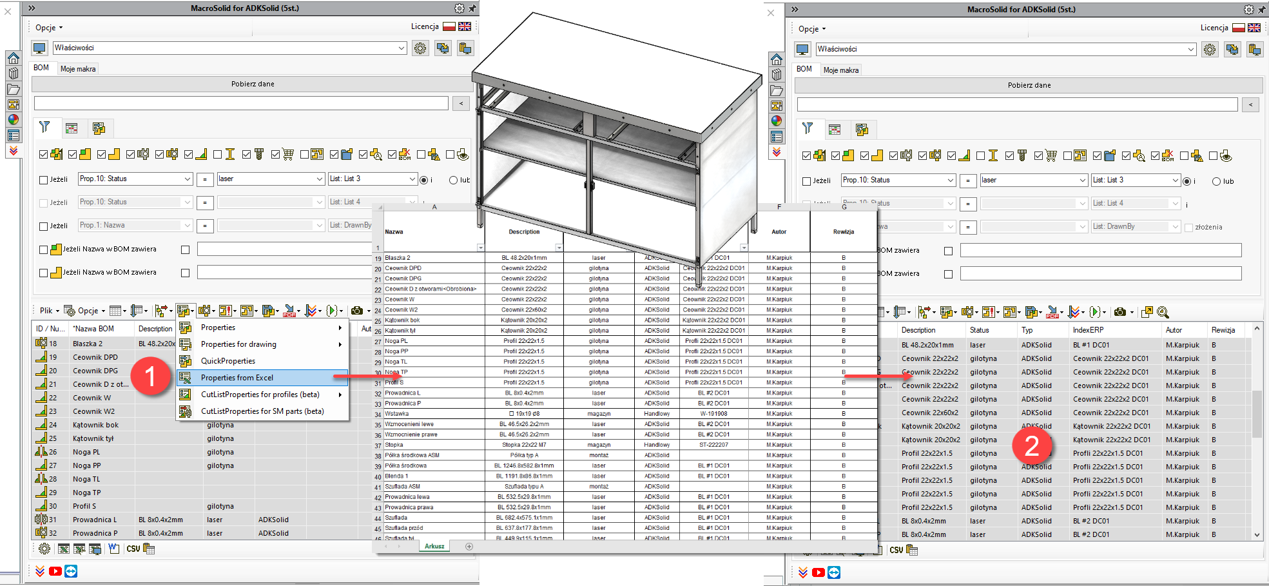Toggle the I-beam profile filter checkbox, left panel
This screenshot has width=1269, height=586.
tap(218, 155)
